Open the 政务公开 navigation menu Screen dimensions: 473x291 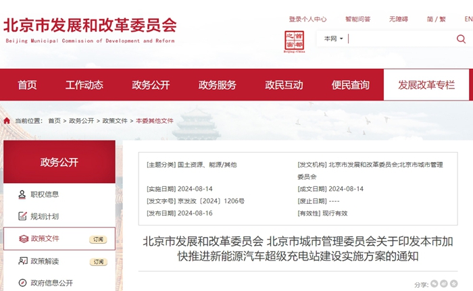click(151, 85)
